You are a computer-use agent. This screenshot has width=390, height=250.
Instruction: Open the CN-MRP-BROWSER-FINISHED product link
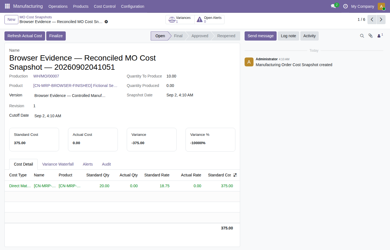pos(75,86)
